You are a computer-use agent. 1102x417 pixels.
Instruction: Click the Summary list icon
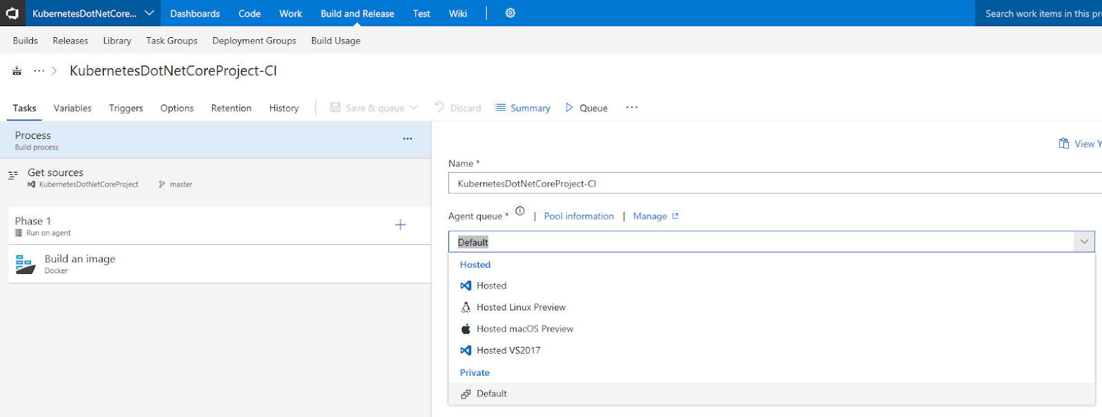(500, 107)
